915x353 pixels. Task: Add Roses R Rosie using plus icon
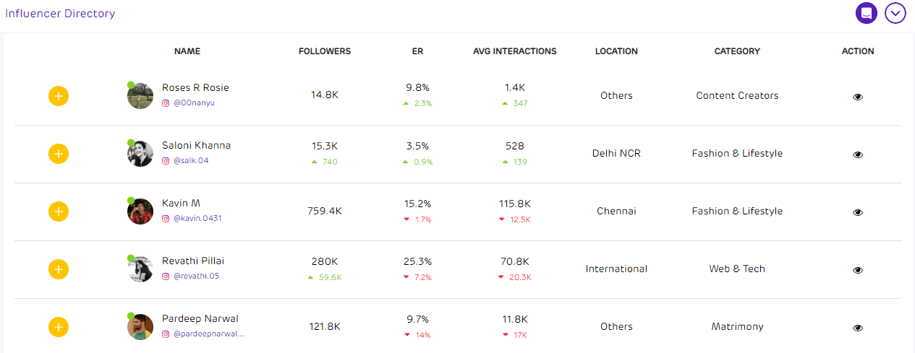pos(59,96)
